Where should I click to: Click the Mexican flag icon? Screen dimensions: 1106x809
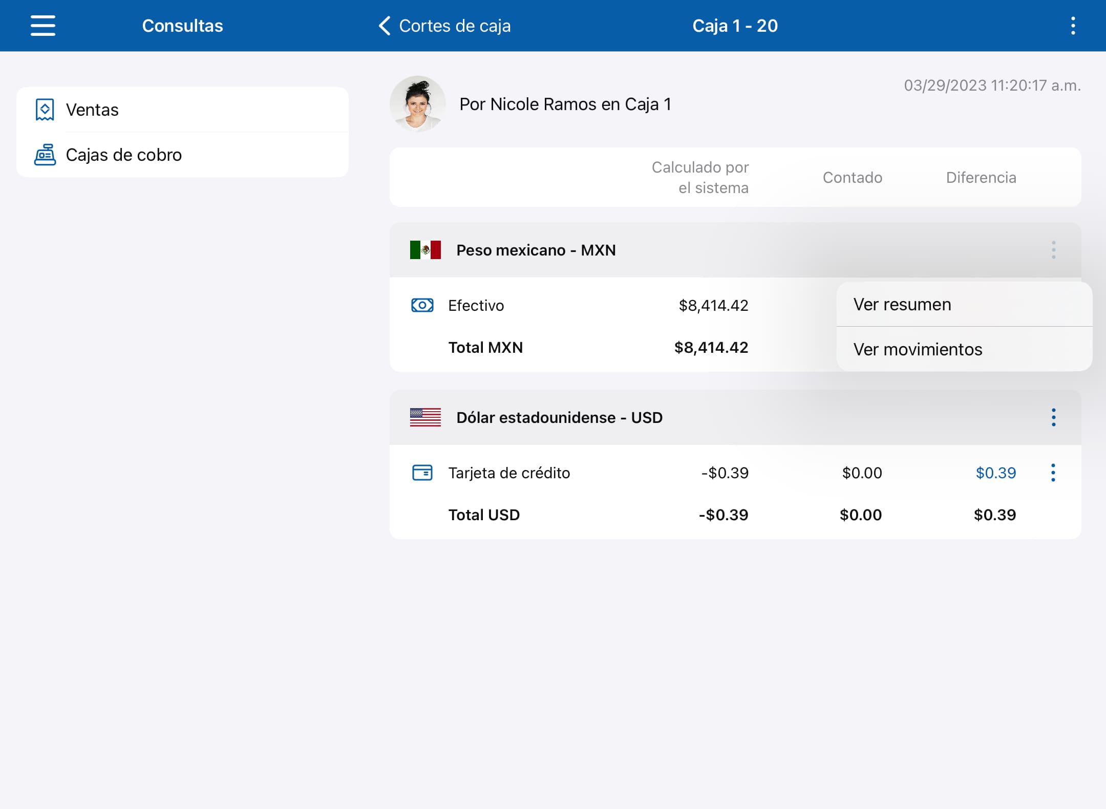426,250
